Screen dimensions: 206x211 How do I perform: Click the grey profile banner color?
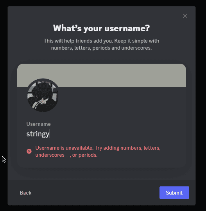pos(102,75)
